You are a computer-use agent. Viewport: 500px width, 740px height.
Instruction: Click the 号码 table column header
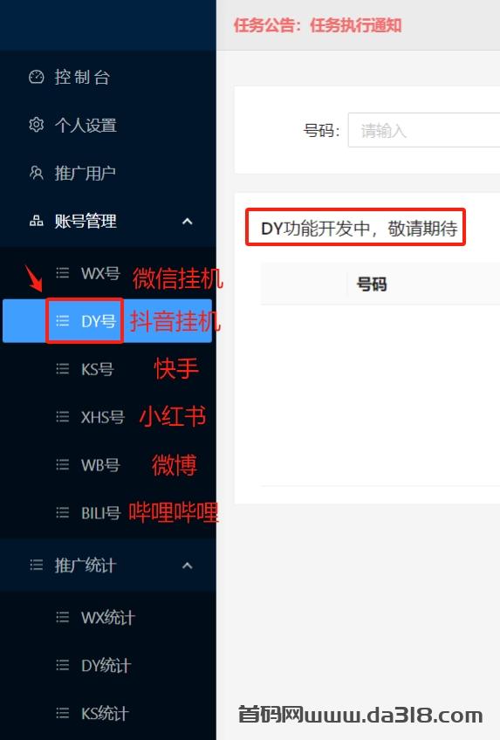click(372, 284)
